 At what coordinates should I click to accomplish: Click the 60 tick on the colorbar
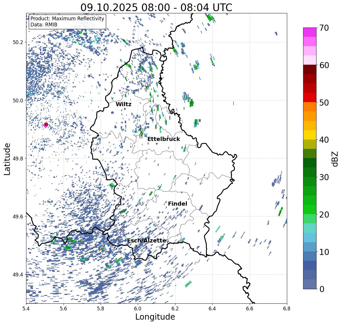pyautogui.click(x=324, y=65)
